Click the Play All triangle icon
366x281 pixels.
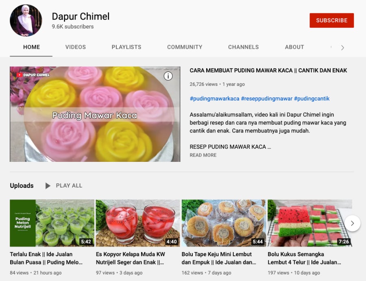pyautogui.click(x=48, y=186)
